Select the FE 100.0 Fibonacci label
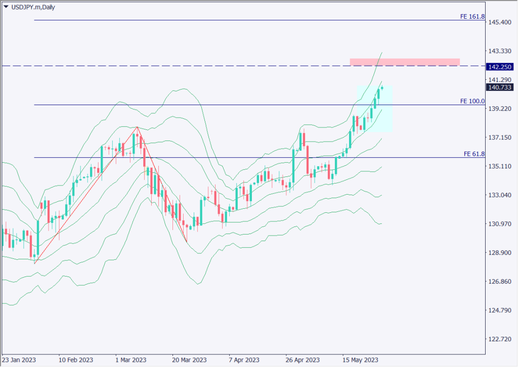The height and width of the screenshot is (367, 518). pos(472,101)
